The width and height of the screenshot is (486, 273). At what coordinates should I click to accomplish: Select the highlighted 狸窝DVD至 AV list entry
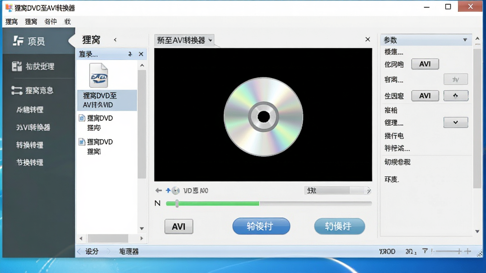[107, 100]
